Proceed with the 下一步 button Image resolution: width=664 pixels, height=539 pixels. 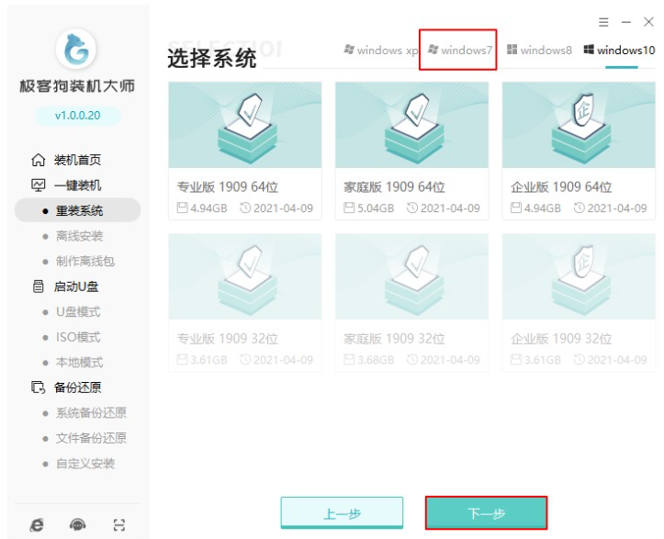(486, 513)
